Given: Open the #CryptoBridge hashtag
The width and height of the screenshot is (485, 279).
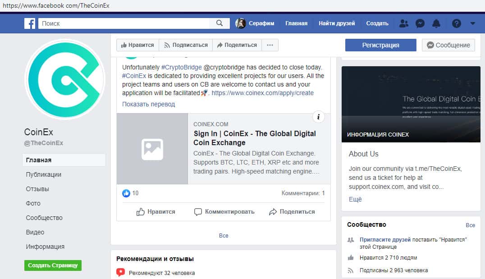Looking at the screenshot, I should tap(182, 67).
